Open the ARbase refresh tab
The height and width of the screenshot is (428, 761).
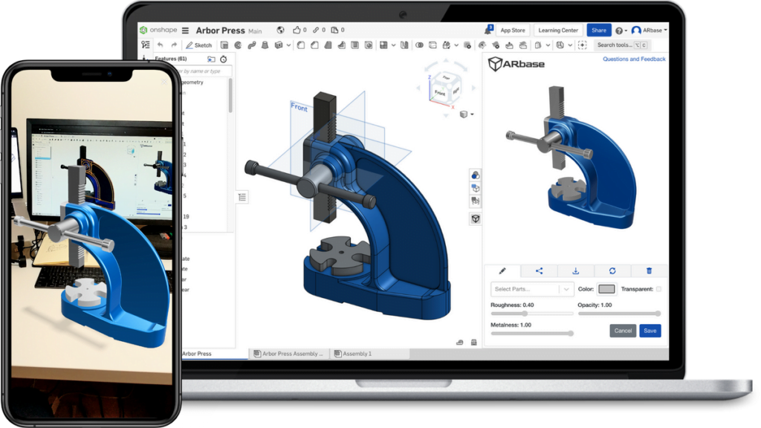[612, 270]
